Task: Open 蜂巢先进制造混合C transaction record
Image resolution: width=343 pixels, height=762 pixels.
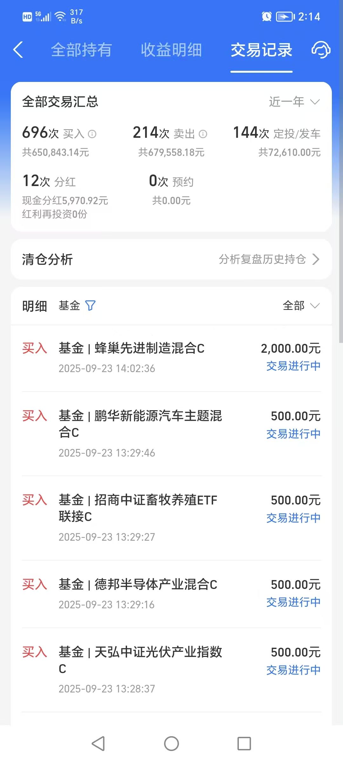Action: tap(171, 358)
